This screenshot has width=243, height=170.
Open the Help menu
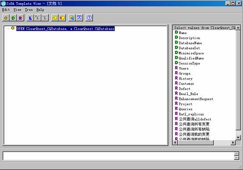coord(40,10)
